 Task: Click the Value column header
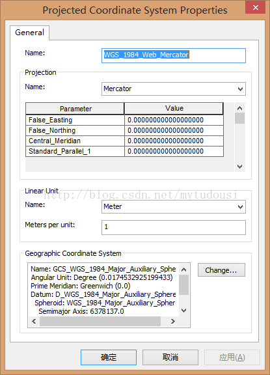174,109
